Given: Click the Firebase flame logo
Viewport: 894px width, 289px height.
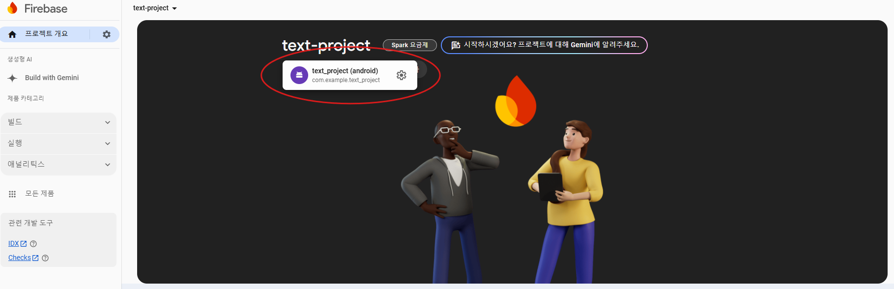Looking at the screenshot, I should click(x=12, y=8).
